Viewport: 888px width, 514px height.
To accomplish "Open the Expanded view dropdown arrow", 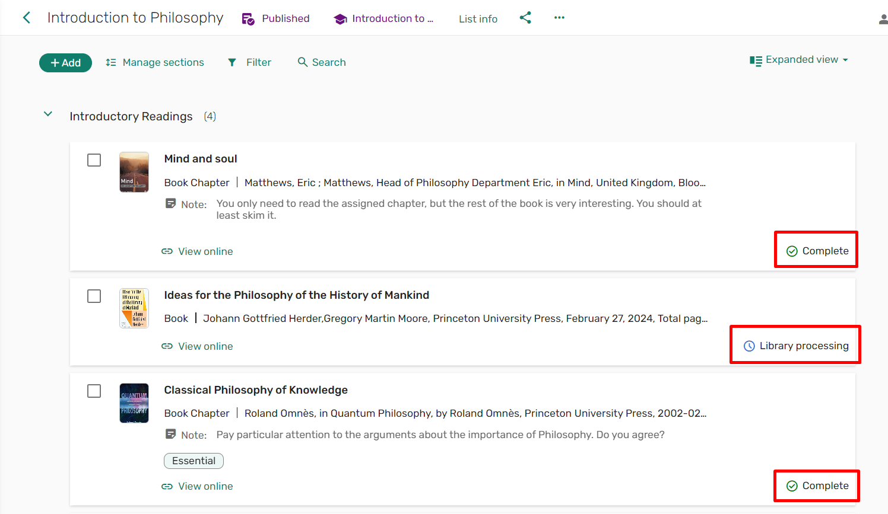I will [x=845, y=60].
